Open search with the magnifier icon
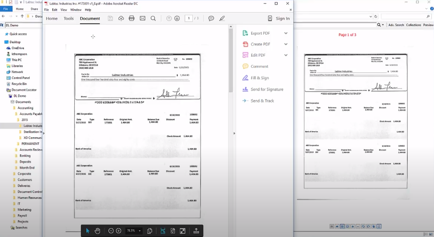Image resolution: width=434 pixels, height=237 pixels. [153, 18]
